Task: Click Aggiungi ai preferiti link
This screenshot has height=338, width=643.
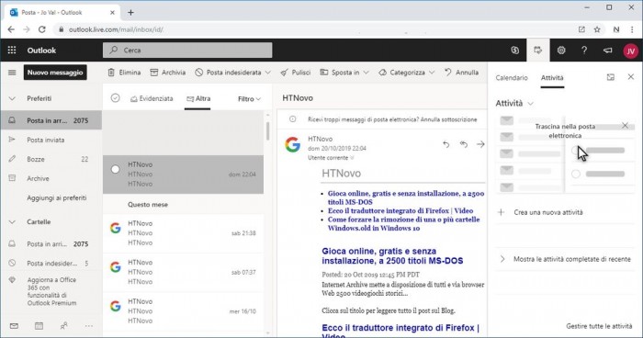Action: (57, 197)
